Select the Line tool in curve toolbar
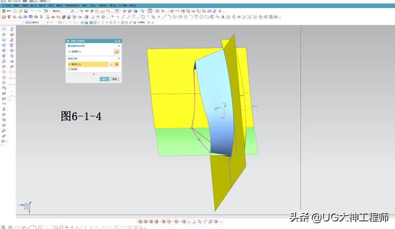Viewport: 395px width, 229px height. [x=164, y=17]
